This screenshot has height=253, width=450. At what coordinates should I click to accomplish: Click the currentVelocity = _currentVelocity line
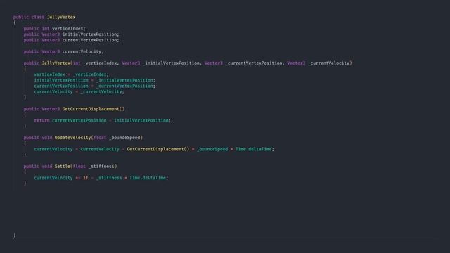pyautogui.click(x=79, y=92)
